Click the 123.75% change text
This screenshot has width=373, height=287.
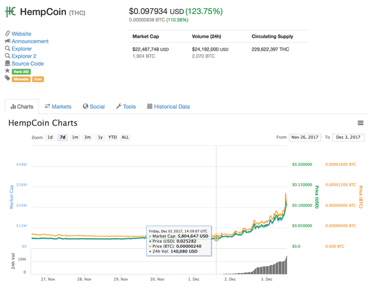204,11
